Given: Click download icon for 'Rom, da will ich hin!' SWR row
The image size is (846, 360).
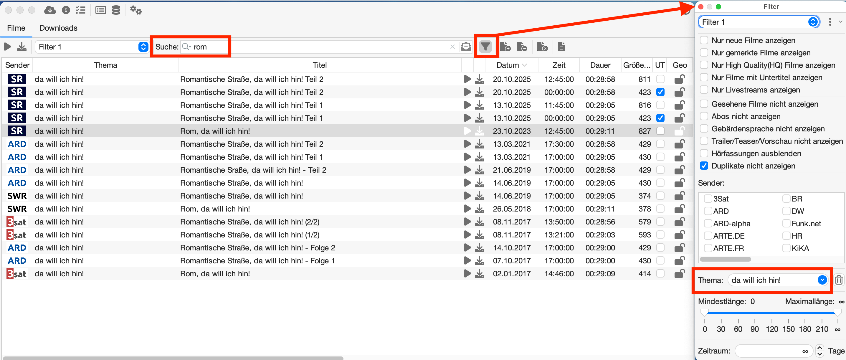Looking at the screenshot, I should point(480,209).
